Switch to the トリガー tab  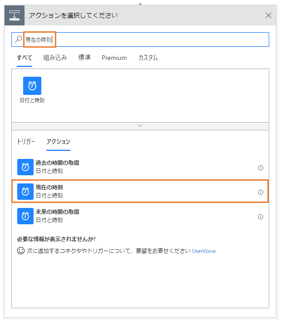tap(26, 142)
